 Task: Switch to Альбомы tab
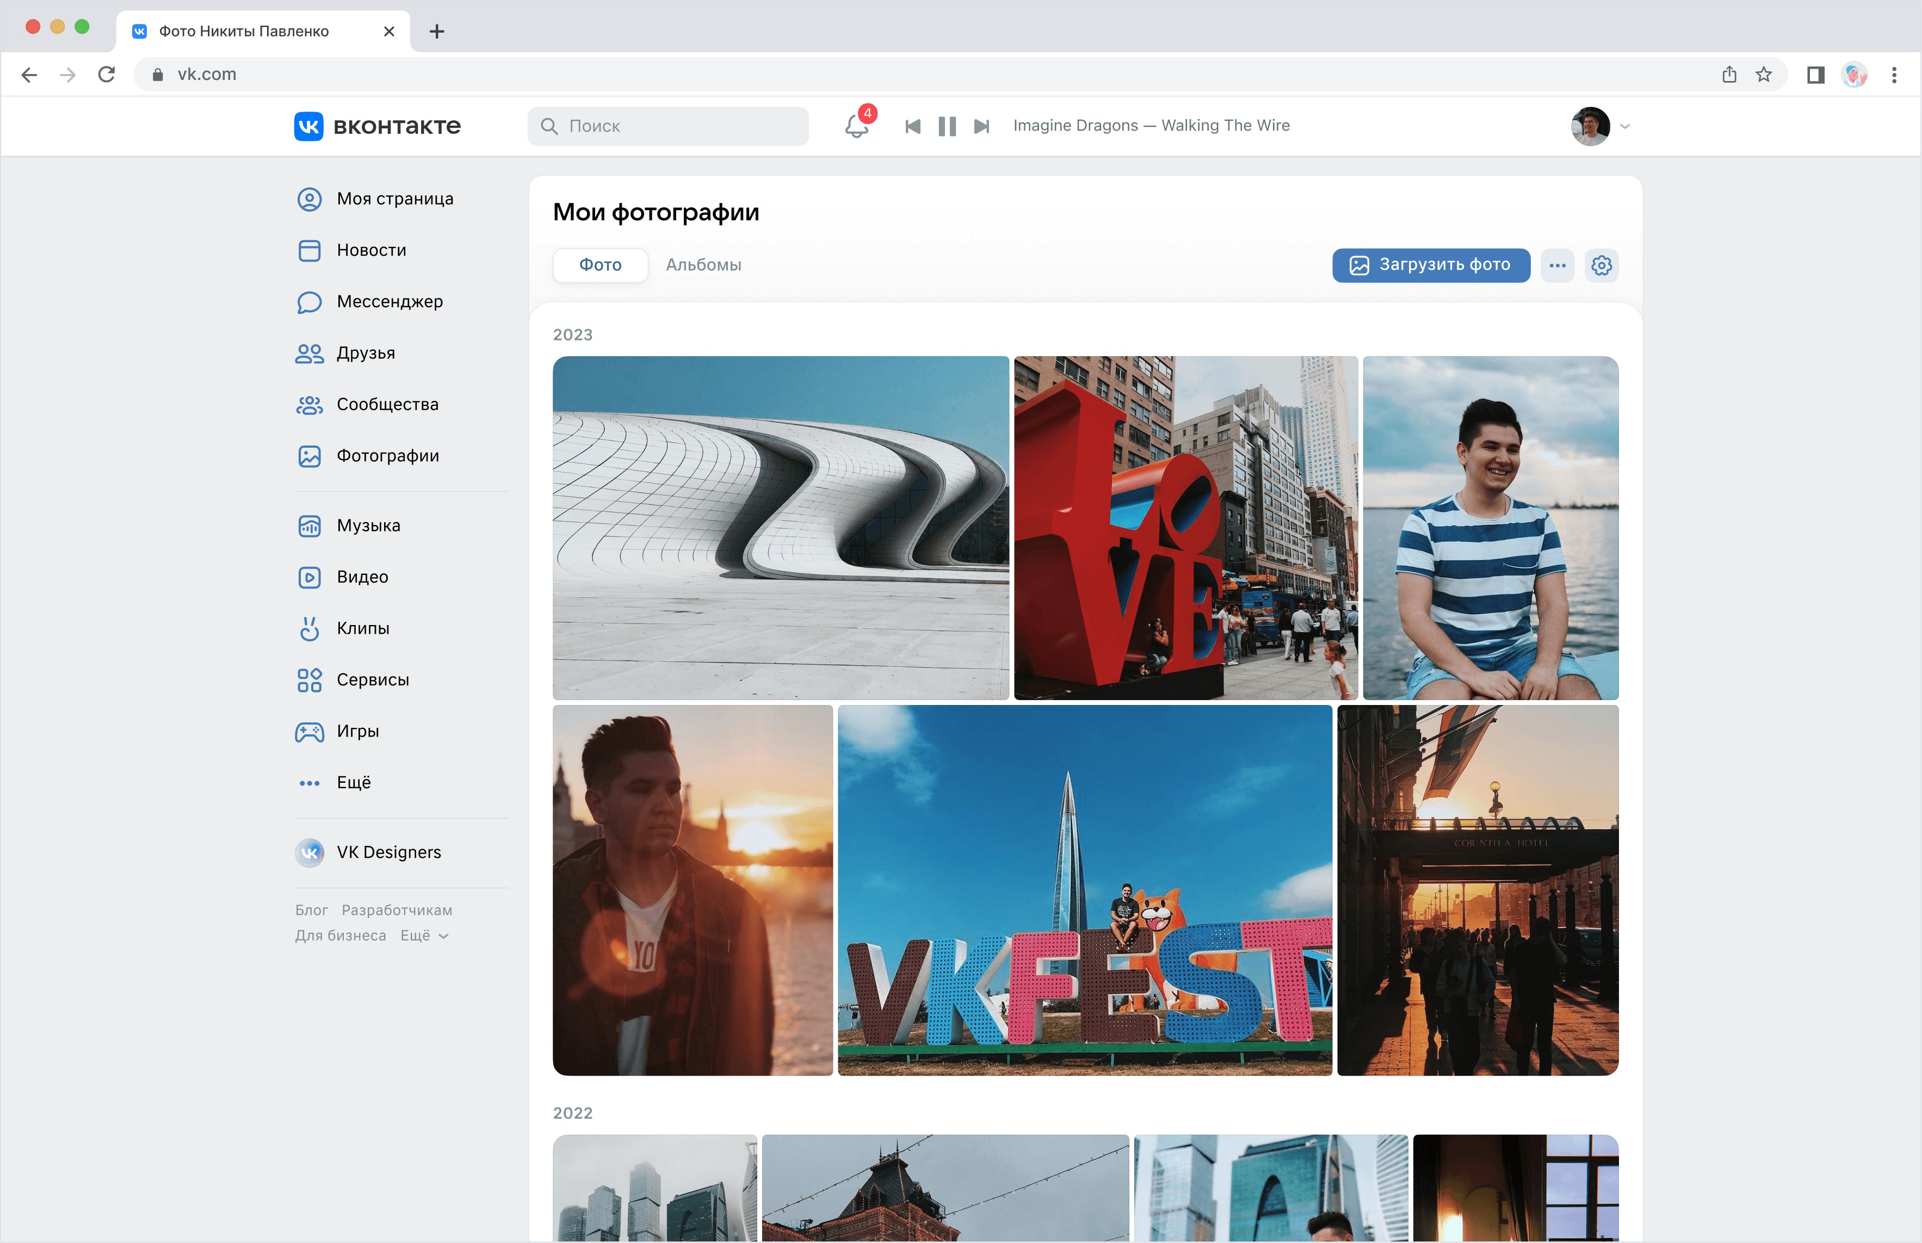pos(703,265)
